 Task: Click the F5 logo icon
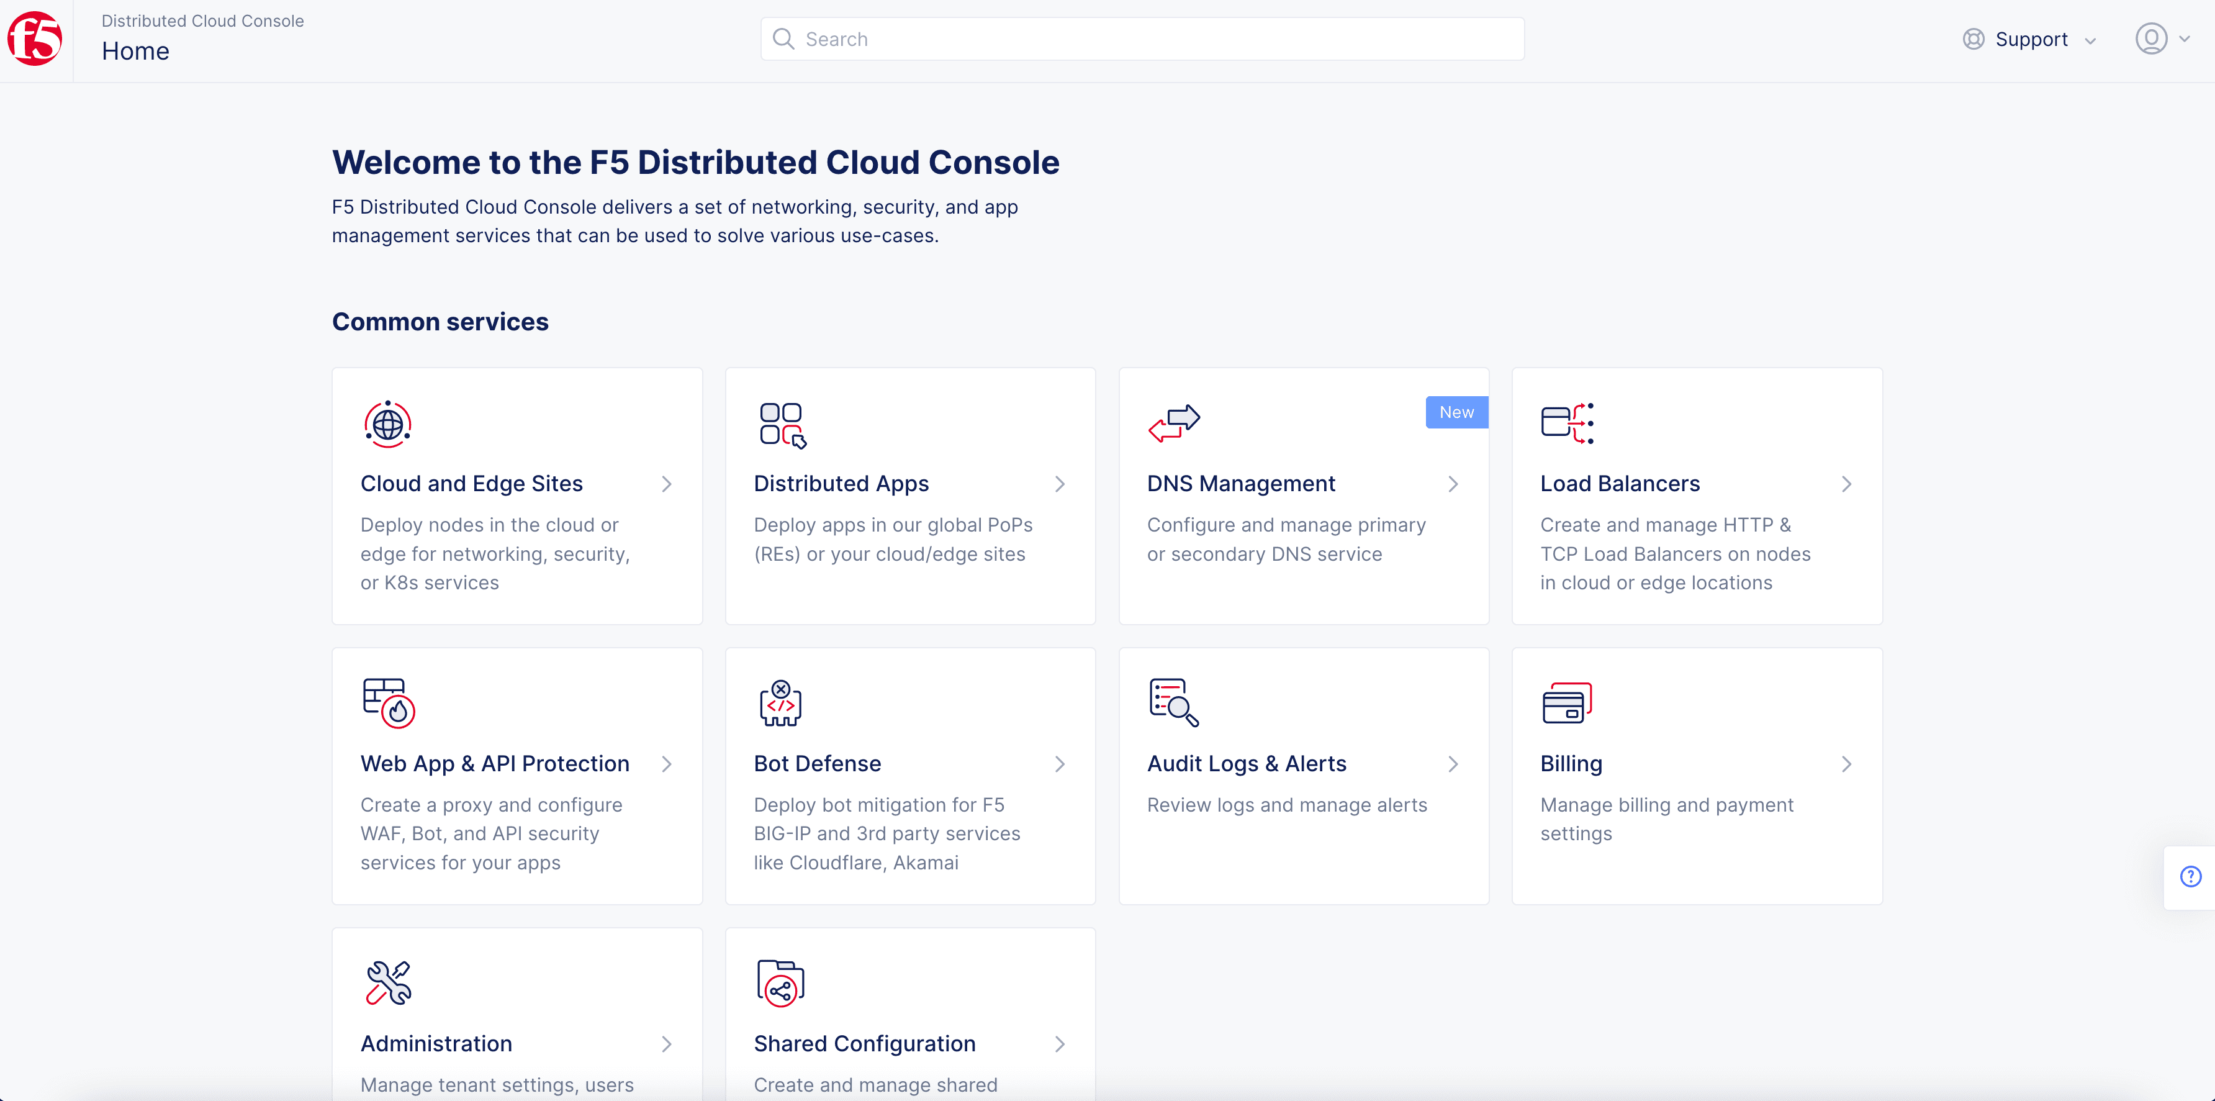(x=35, y=40)
